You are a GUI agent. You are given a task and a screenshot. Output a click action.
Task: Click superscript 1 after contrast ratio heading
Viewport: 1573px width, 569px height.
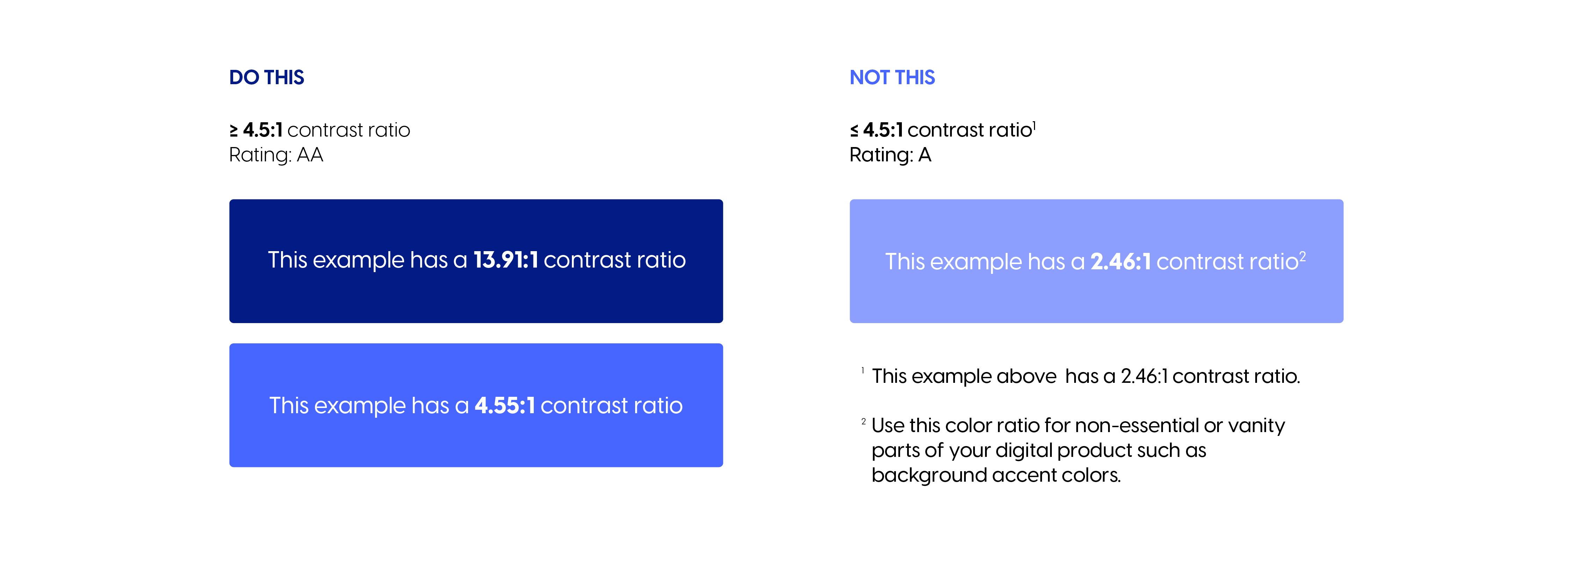pyautogui.click(x=1034, y=124)
